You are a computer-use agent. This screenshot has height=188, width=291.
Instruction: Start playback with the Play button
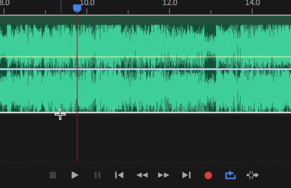(x=75, y=175)
